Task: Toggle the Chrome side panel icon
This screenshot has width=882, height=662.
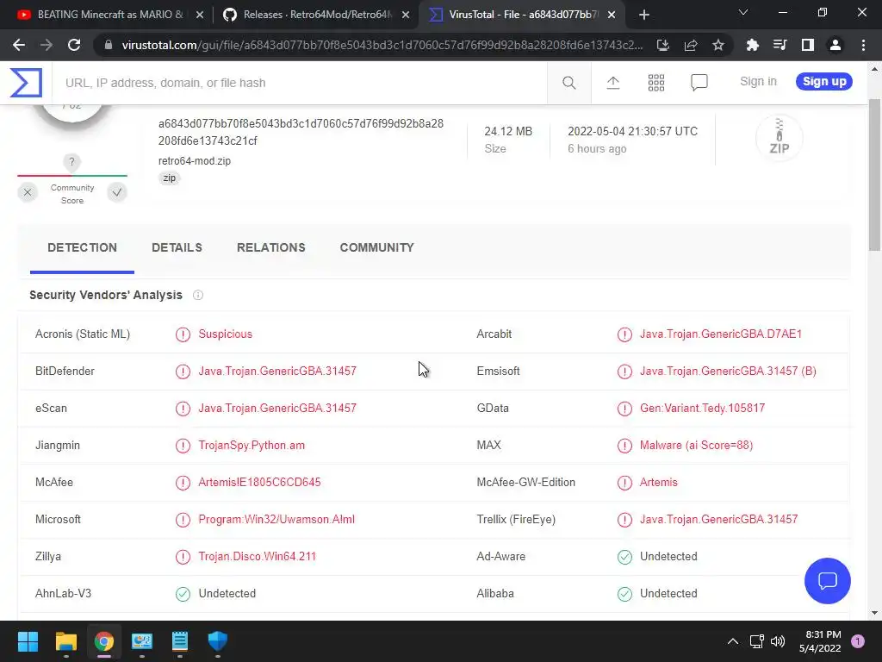Action: coord(808,45)
